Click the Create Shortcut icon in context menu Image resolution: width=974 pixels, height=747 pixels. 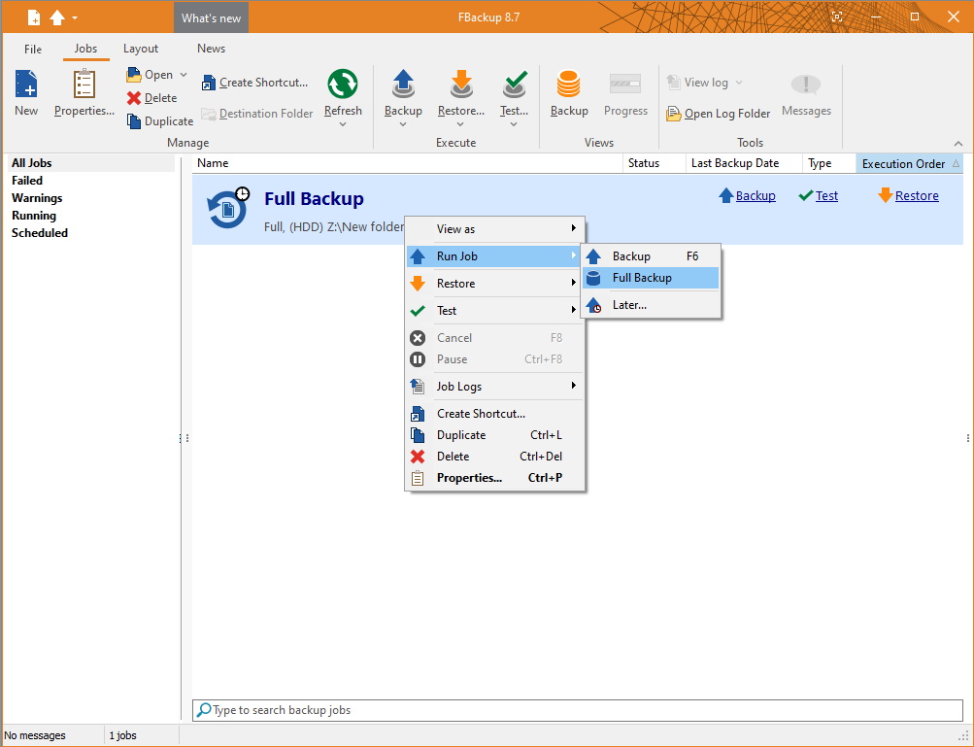point(418,414)
